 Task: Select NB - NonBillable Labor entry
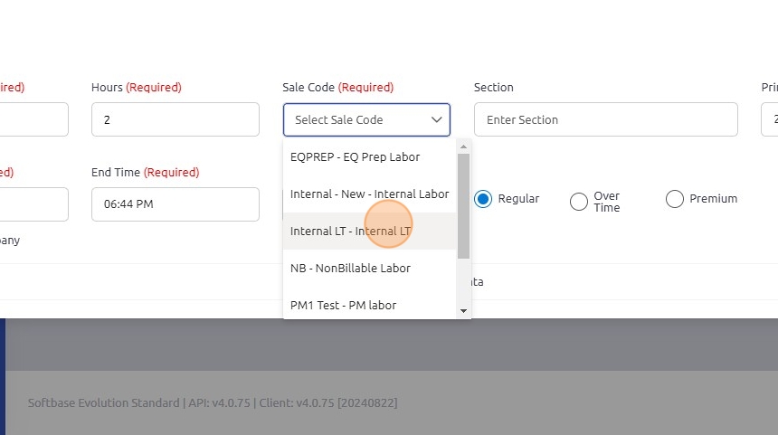[350, 268]
